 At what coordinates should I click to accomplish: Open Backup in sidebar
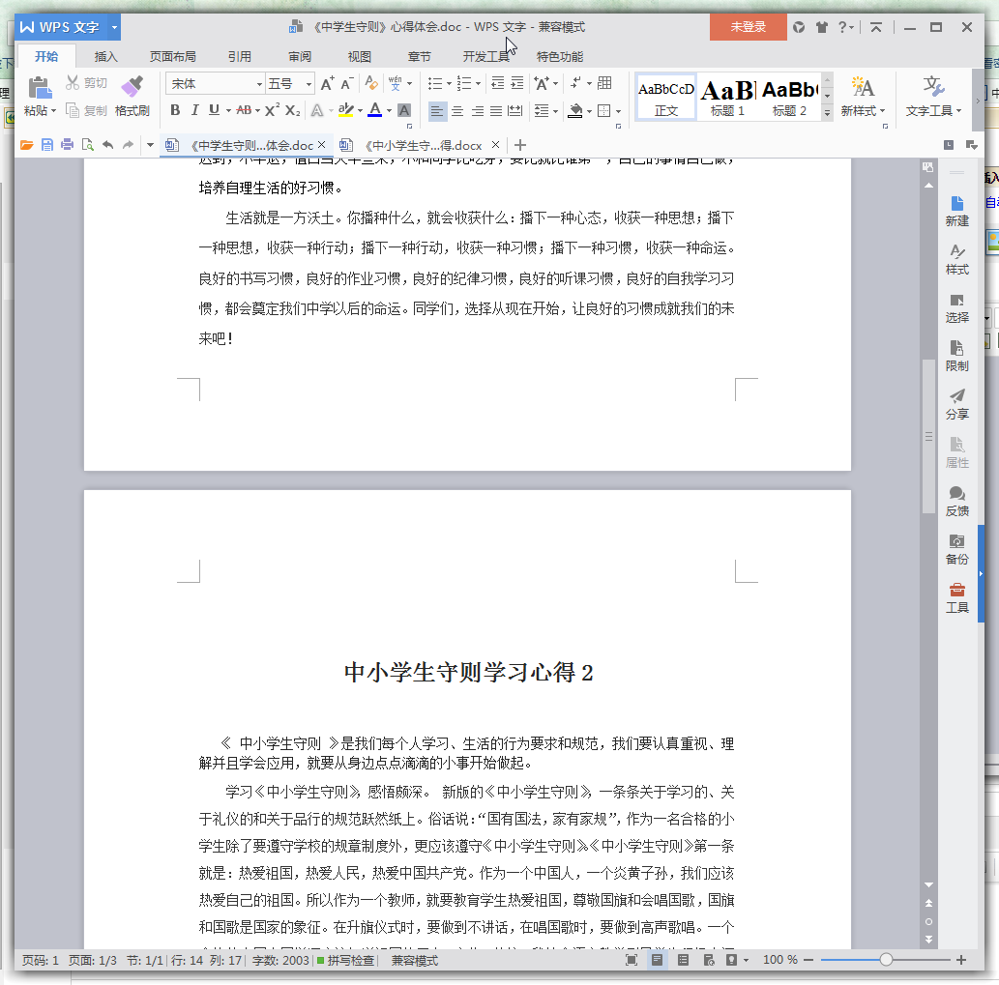(x=957, y=549)
